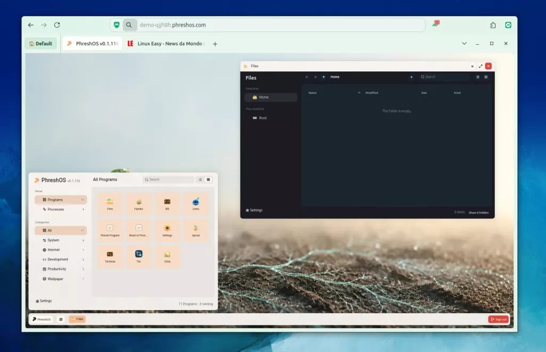546x352 pixels.
Task: Open a new browser tab with the plus
Action: (215, 44)
